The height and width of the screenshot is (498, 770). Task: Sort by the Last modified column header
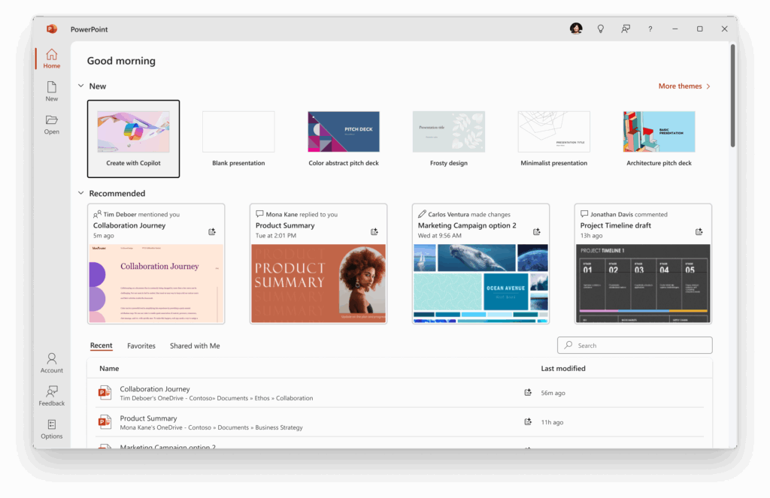563,369
